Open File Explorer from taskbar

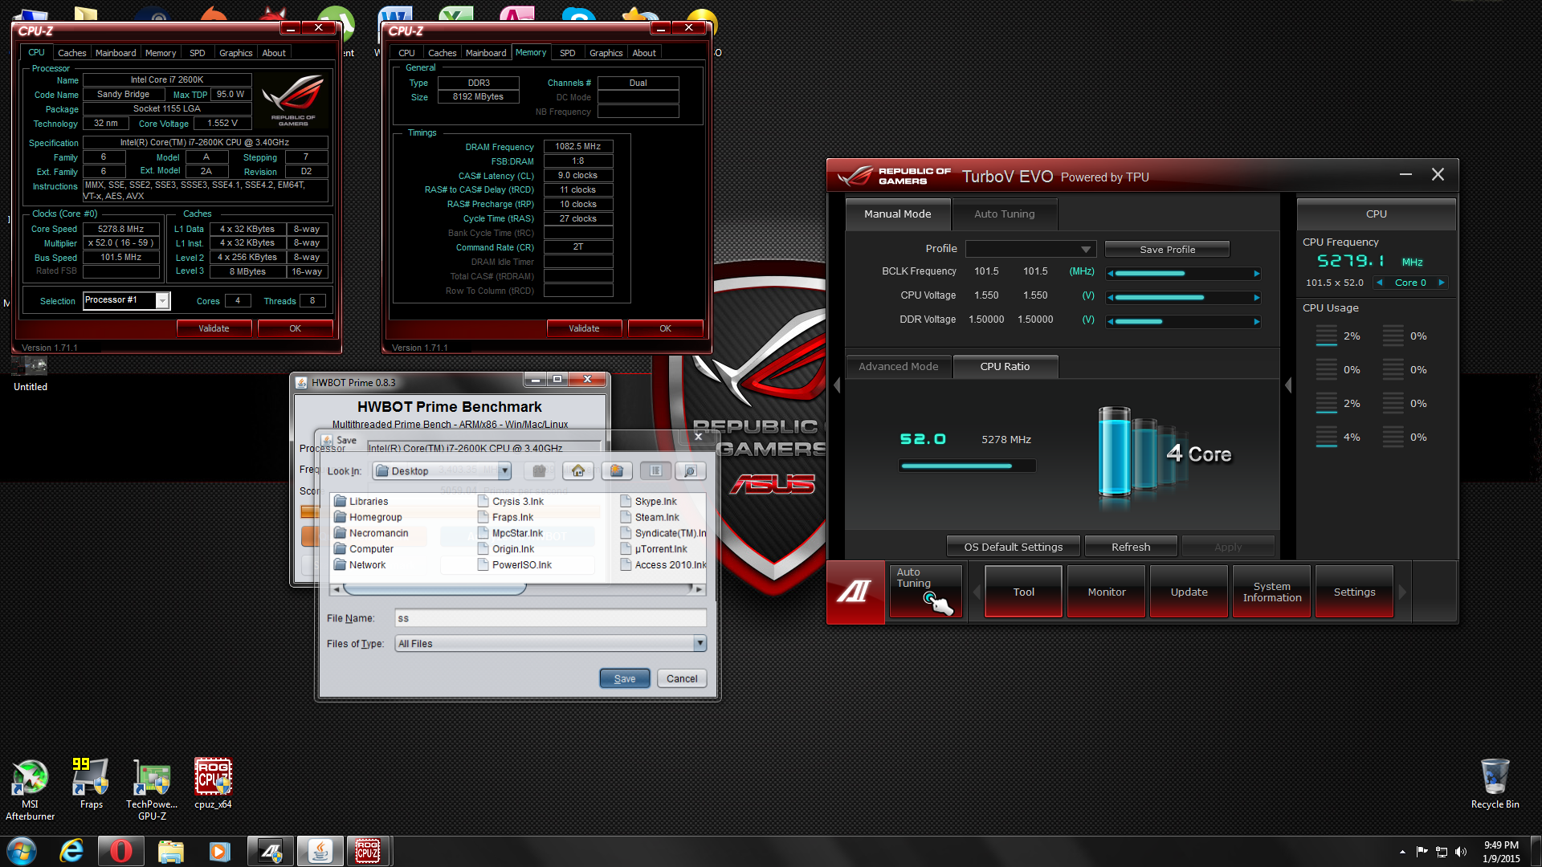170,851
